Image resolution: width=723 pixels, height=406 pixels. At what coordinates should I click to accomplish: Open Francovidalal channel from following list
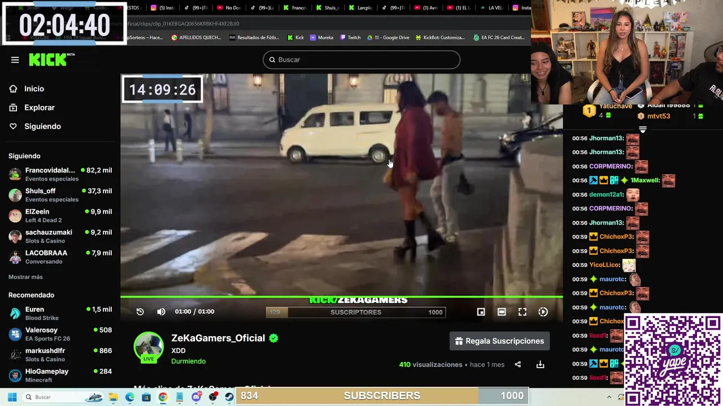[x=60, y=174]
